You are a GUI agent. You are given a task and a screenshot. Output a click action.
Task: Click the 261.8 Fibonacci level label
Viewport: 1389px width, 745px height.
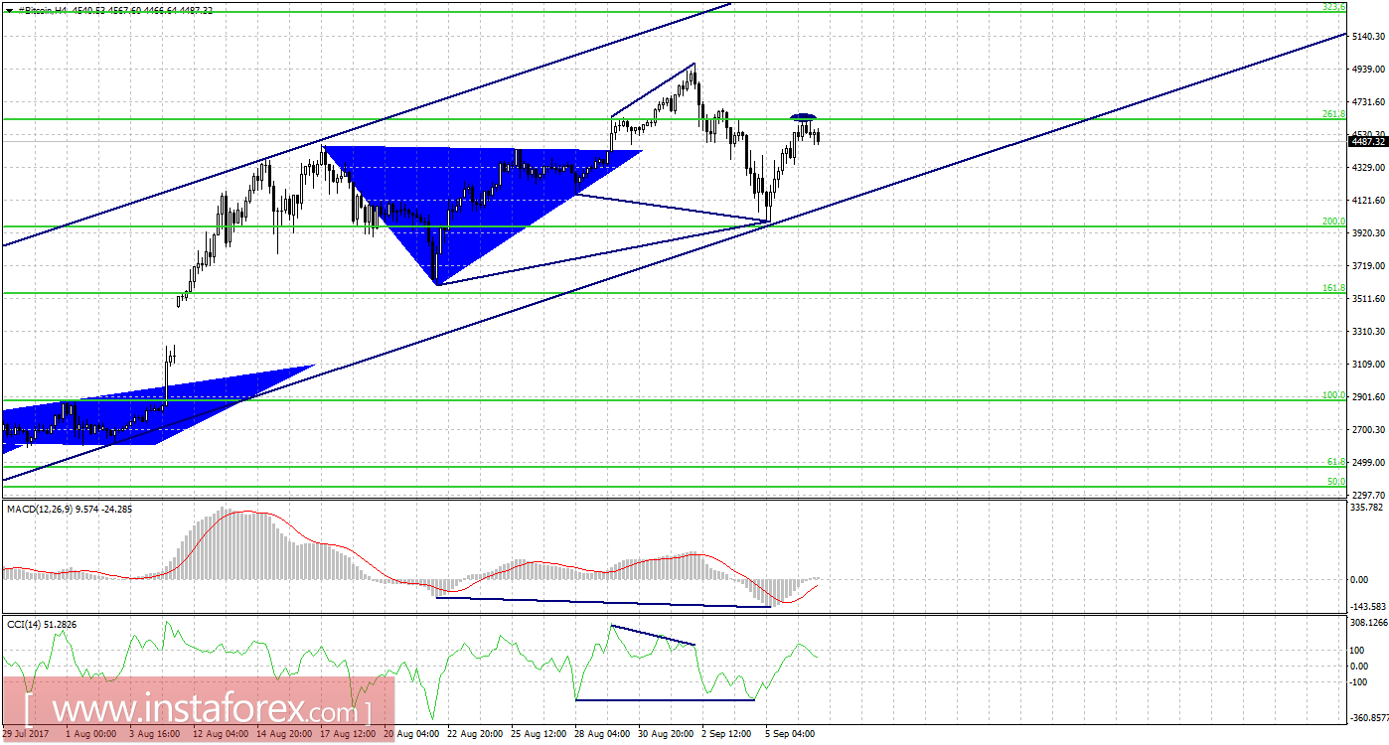1333,114
